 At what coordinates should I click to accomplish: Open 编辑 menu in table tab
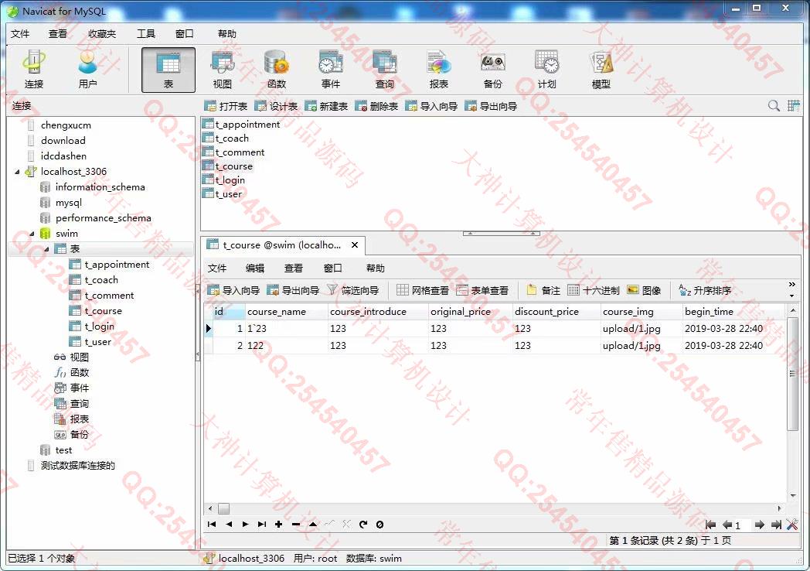(255, 268)
